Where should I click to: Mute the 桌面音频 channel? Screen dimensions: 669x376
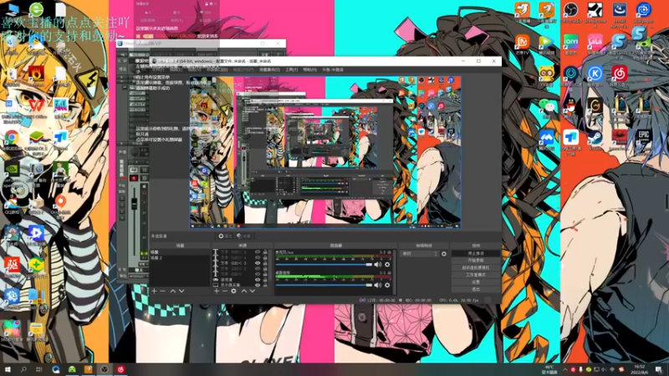pyautogui.click(x=378, y=285)
